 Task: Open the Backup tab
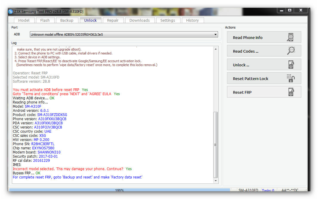67,20
